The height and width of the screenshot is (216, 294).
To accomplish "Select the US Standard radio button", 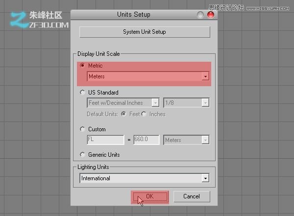I will pyautogui.click(x=82, y=92).
